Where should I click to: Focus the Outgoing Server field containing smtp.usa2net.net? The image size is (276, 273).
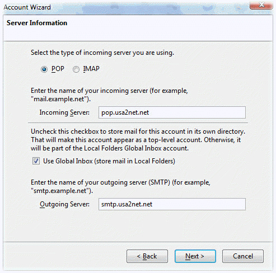click(172, 204)
